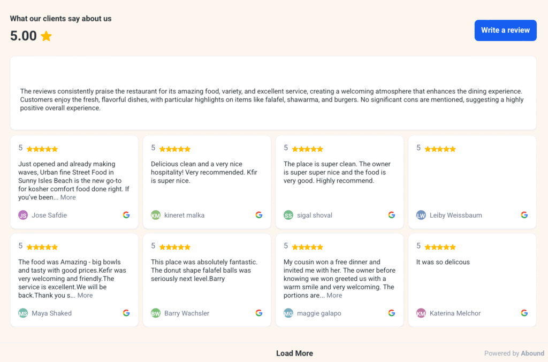Click Google logo on Barry Wachsler's card
The height and width of the screenshot is (362, 548).
pos(259,313)
